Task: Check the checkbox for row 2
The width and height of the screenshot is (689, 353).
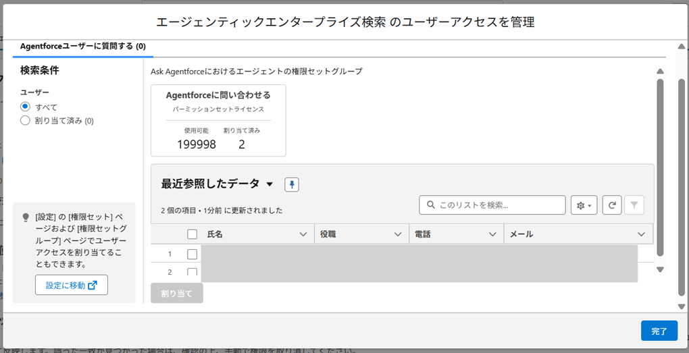Action: (x=192, y=272)
